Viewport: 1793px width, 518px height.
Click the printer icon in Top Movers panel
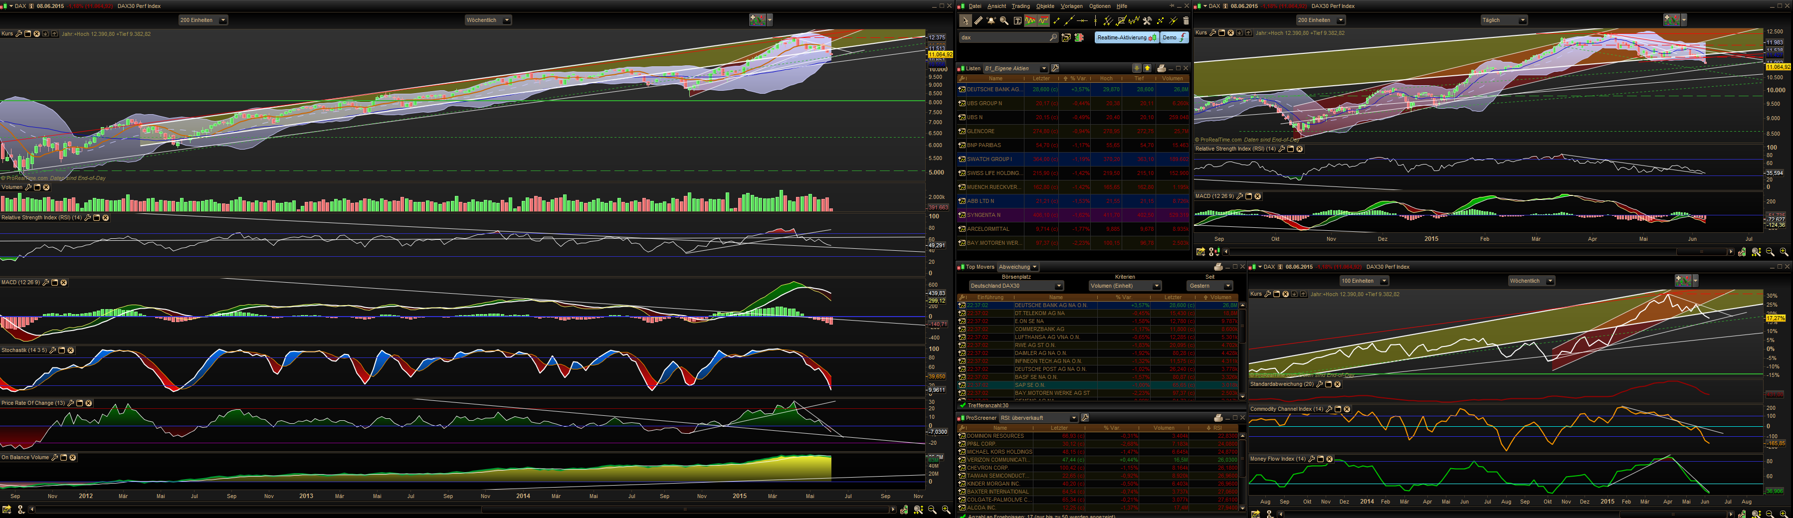pos(1218,267)
